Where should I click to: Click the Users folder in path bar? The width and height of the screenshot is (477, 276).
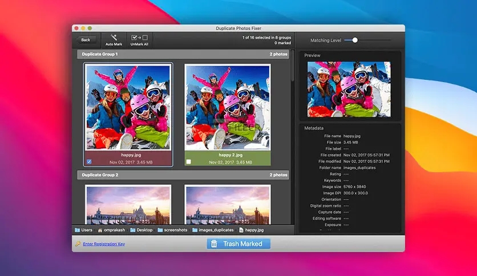pyautogui.click(x=82, y=230)
